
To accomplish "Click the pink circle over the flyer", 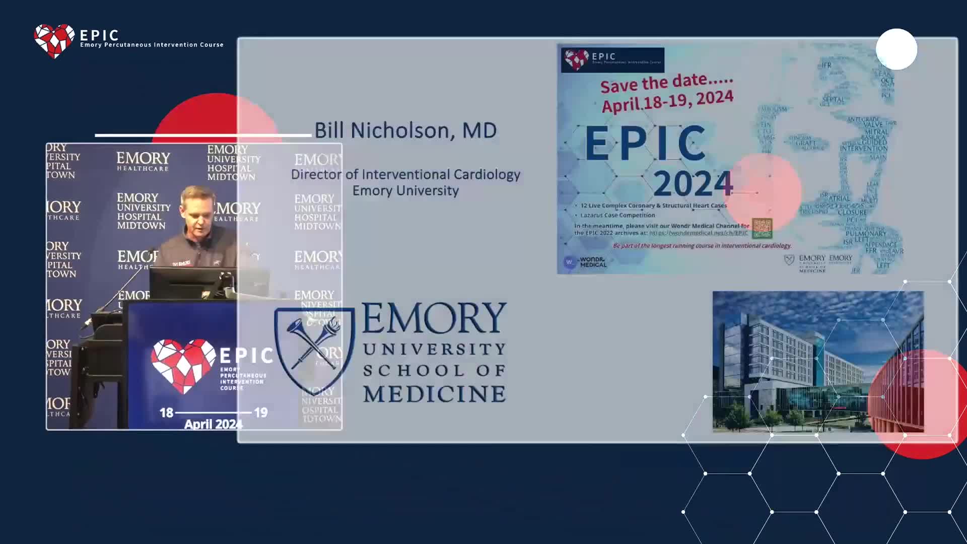I will click(x=765, y=191).
